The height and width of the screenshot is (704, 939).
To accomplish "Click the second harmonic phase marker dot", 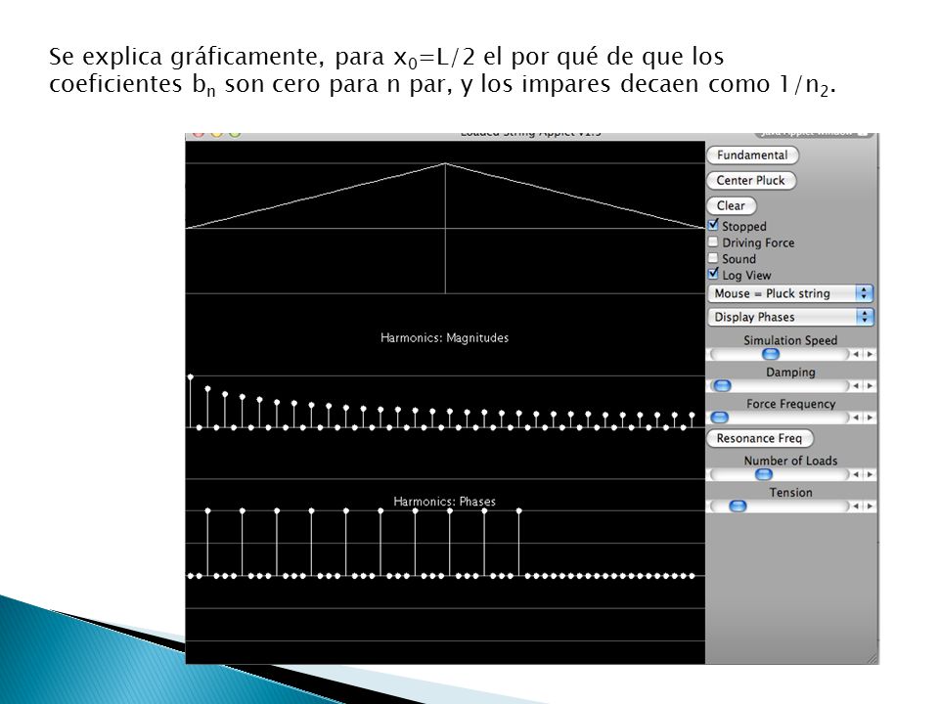I will tap(200, 576).
